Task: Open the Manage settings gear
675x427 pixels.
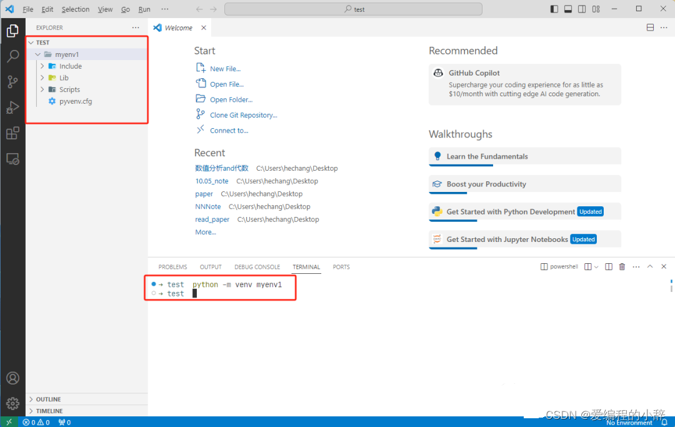Action: pos(13,403)
